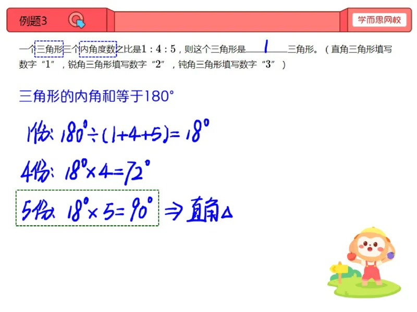Screen dimensions: 417x312
Task: Click handwritten line 18°×4=72°
Action: click(x=85, y=172)
